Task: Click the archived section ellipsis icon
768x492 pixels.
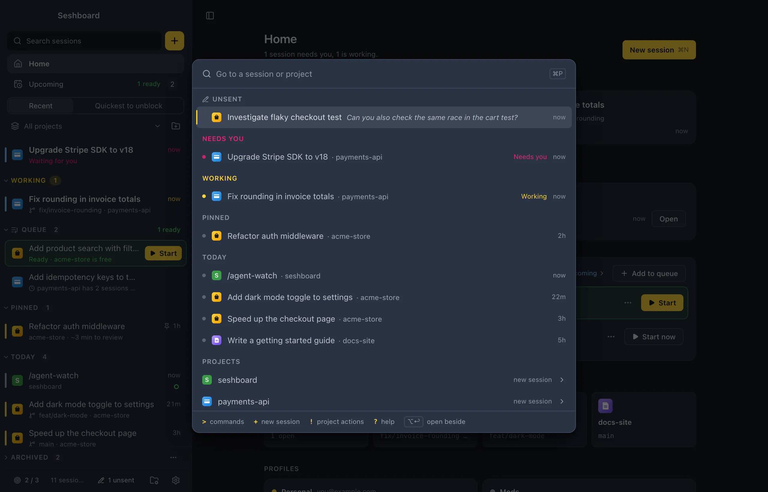Action: coord(173,457)
